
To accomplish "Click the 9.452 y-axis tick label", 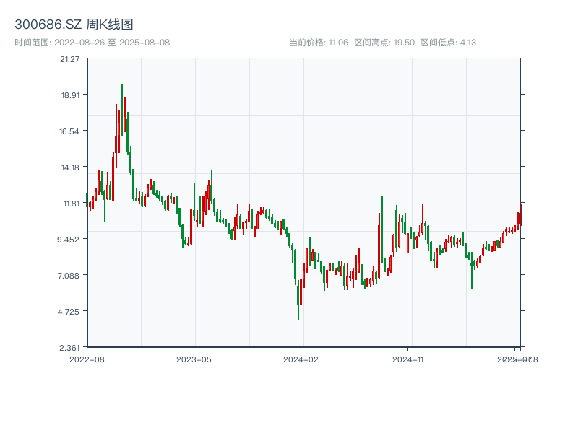I will click(x=70, y=240).
